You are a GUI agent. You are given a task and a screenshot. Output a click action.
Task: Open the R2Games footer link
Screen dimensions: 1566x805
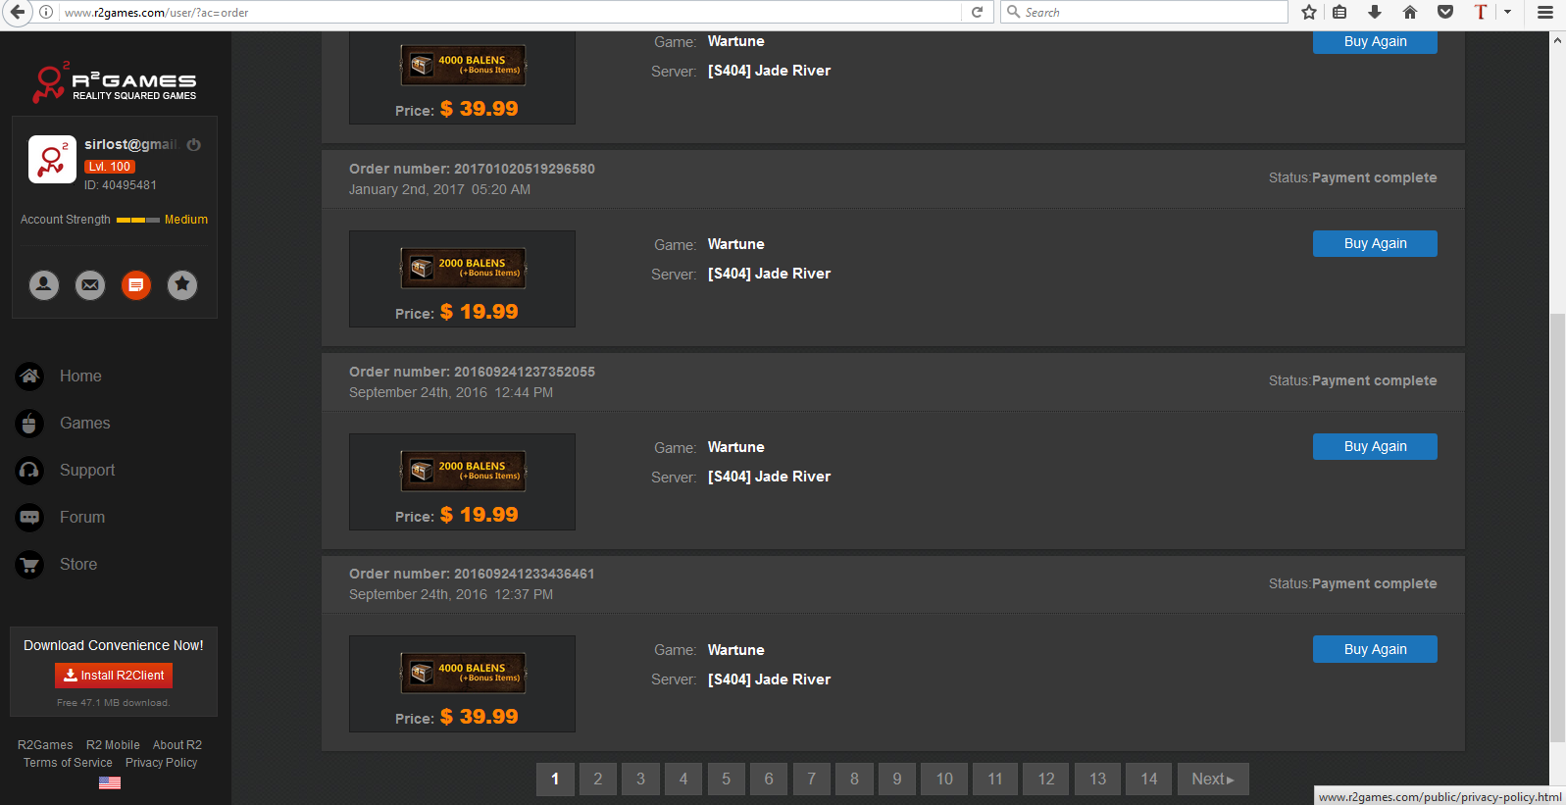pyautogui.click(x=45, y=745)
